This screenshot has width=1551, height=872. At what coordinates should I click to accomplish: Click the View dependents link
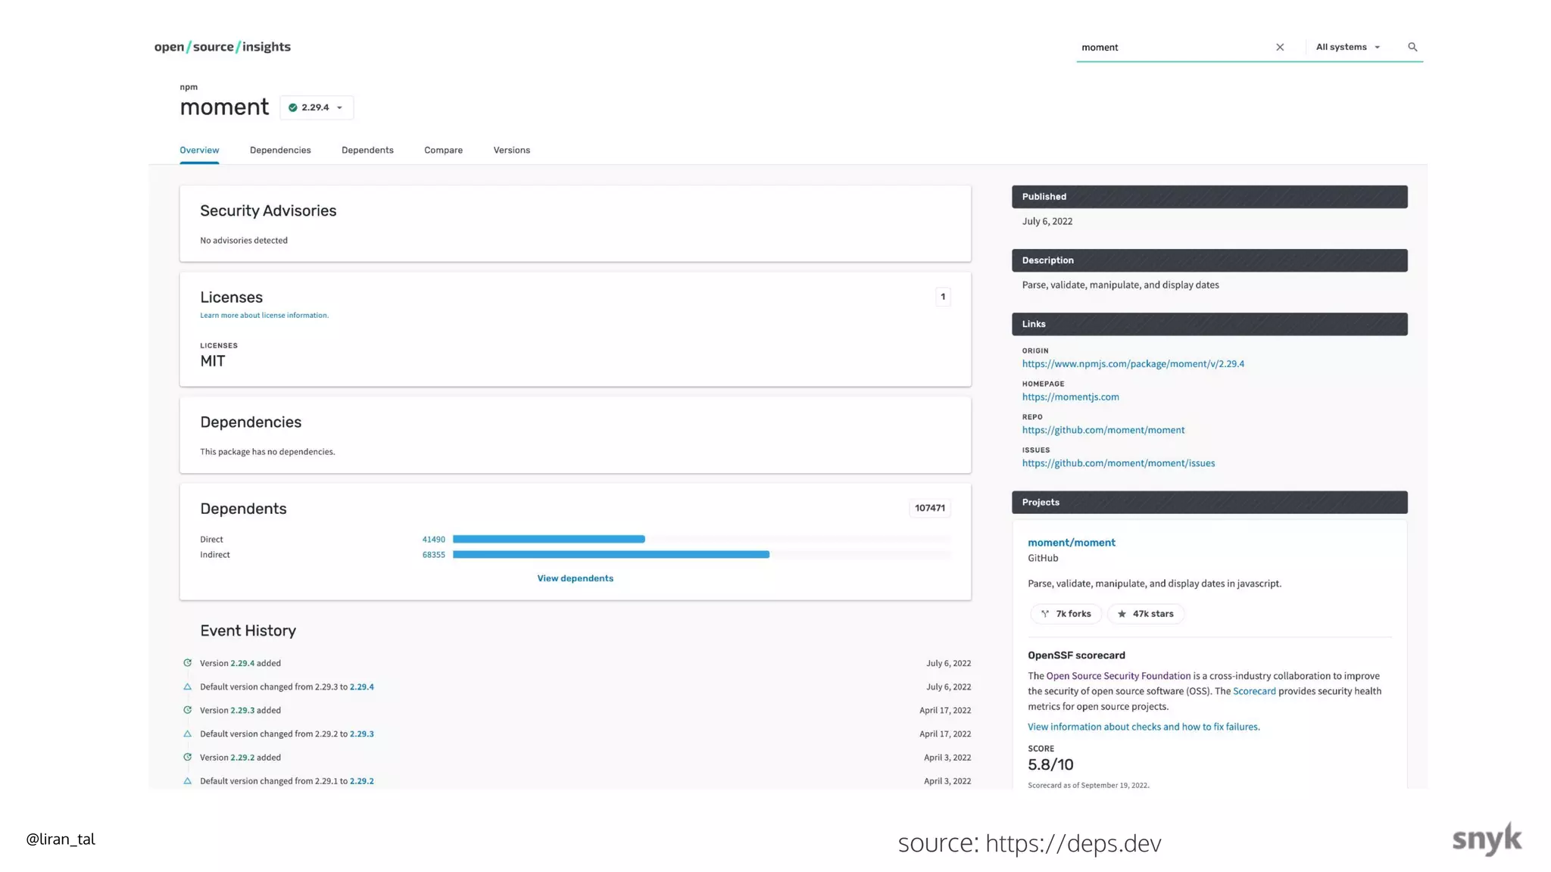(x=575, y=578)
